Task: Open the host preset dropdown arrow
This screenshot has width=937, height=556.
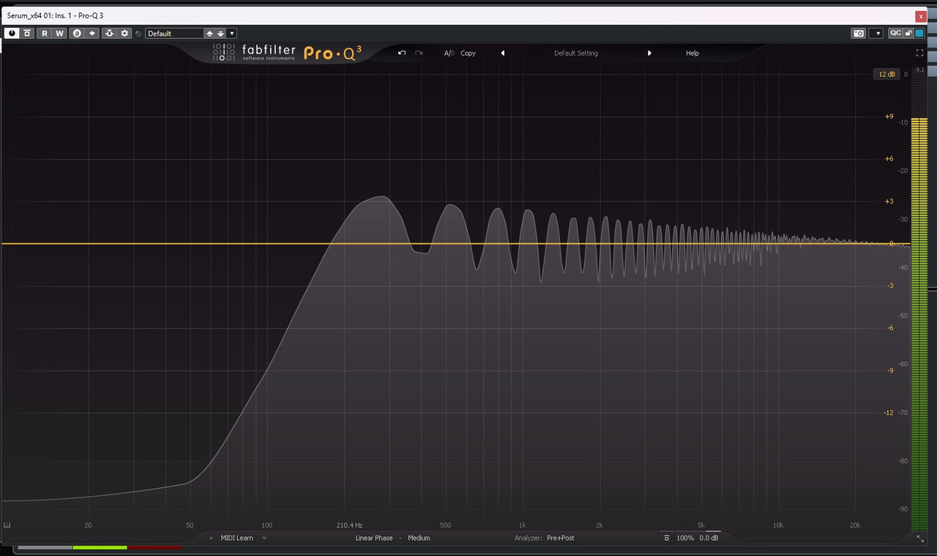Action: click(232, 33)
